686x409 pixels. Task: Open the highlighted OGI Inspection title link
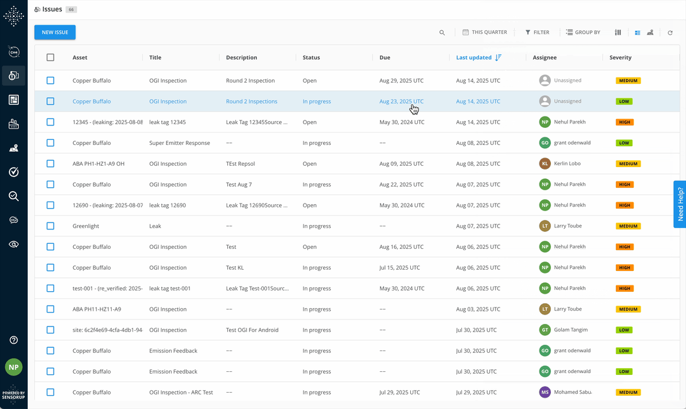coord(168,101)
